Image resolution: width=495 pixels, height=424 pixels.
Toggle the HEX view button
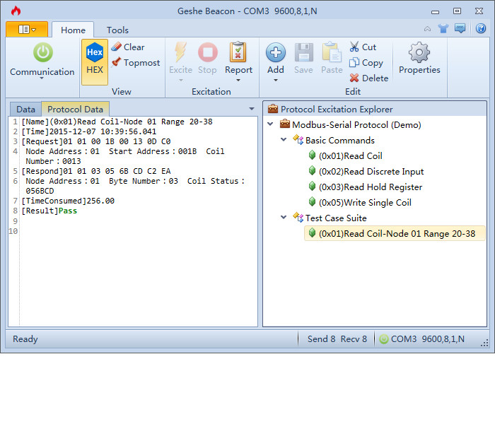[x=95, y=62]
